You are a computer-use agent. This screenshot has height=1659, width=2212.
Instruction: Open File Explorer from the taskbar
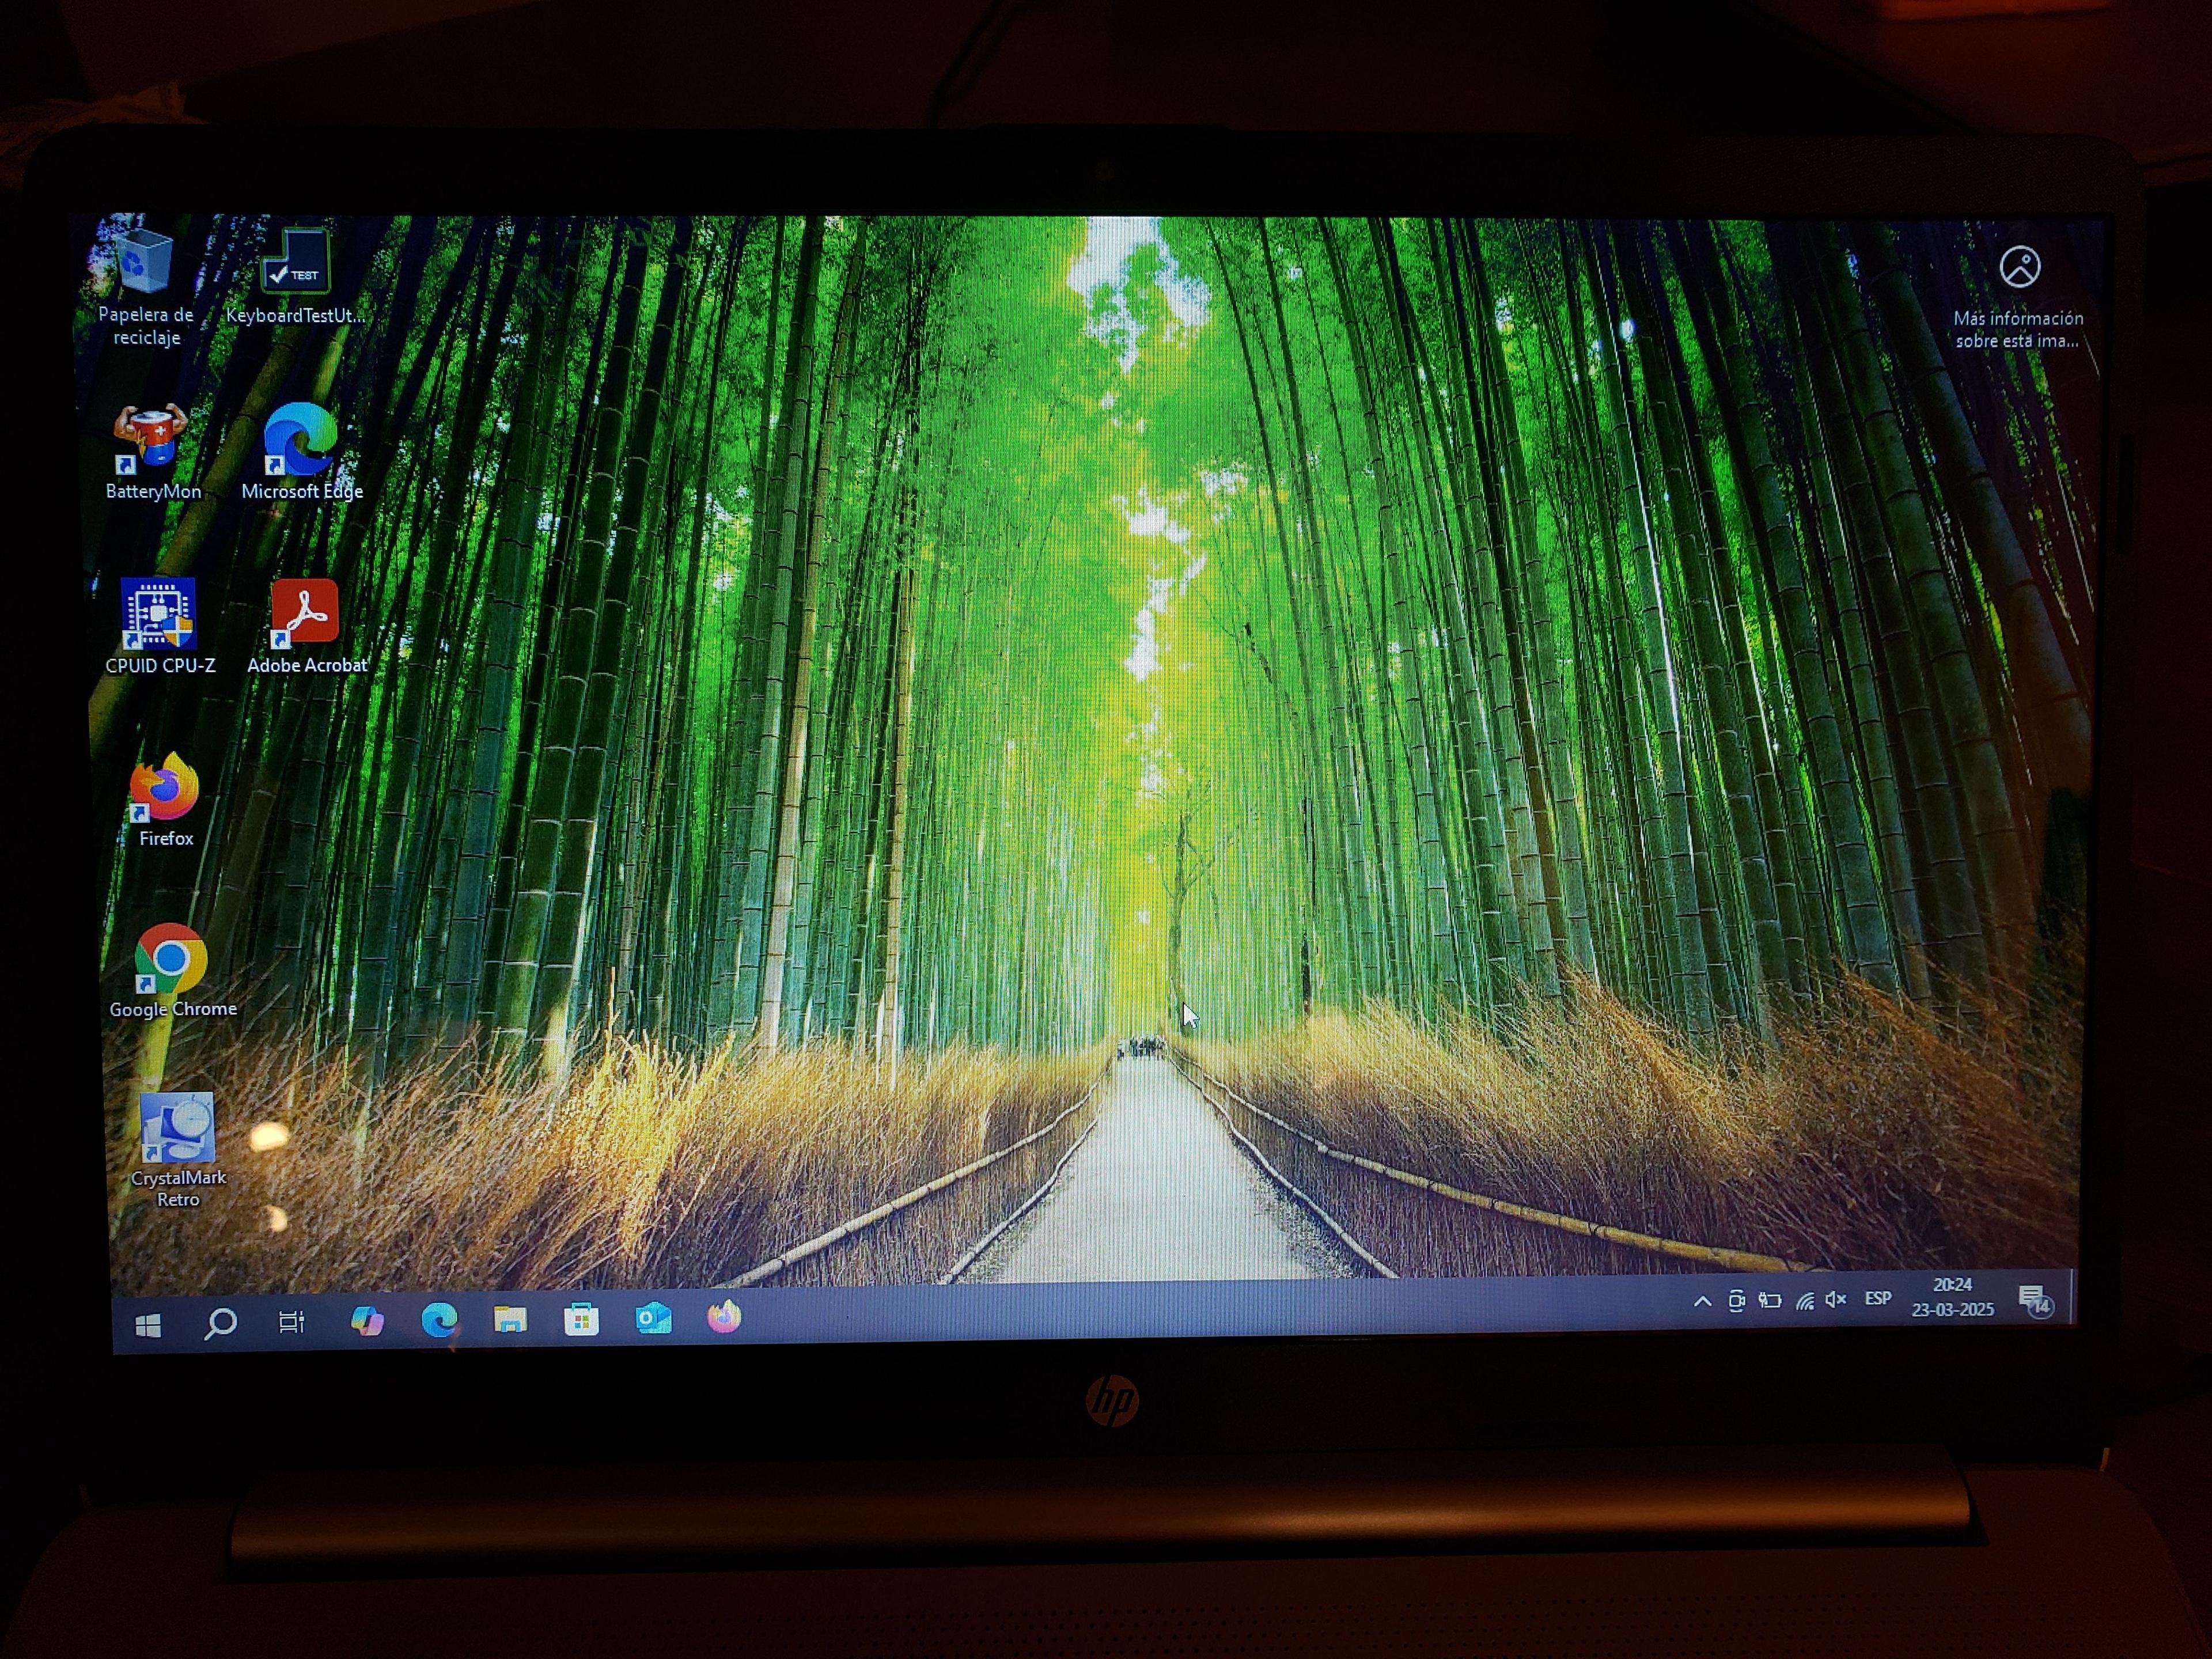click(x=510, y=1320)
